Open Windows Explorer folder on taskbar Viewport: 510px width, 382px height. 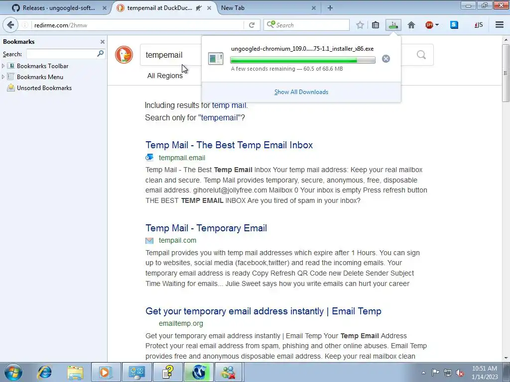tap(76, 372)
